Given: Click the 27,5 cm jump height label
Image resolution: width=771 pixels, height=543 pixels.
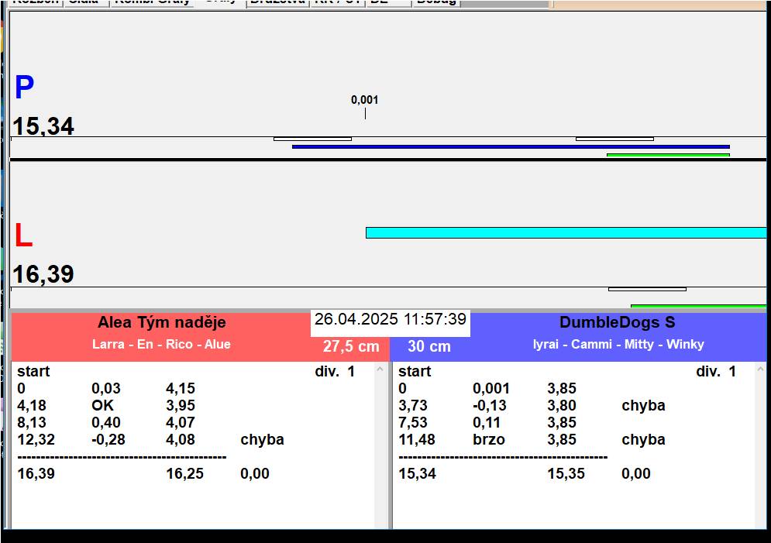Looking at the screenshot, I should tap(351, 346).
